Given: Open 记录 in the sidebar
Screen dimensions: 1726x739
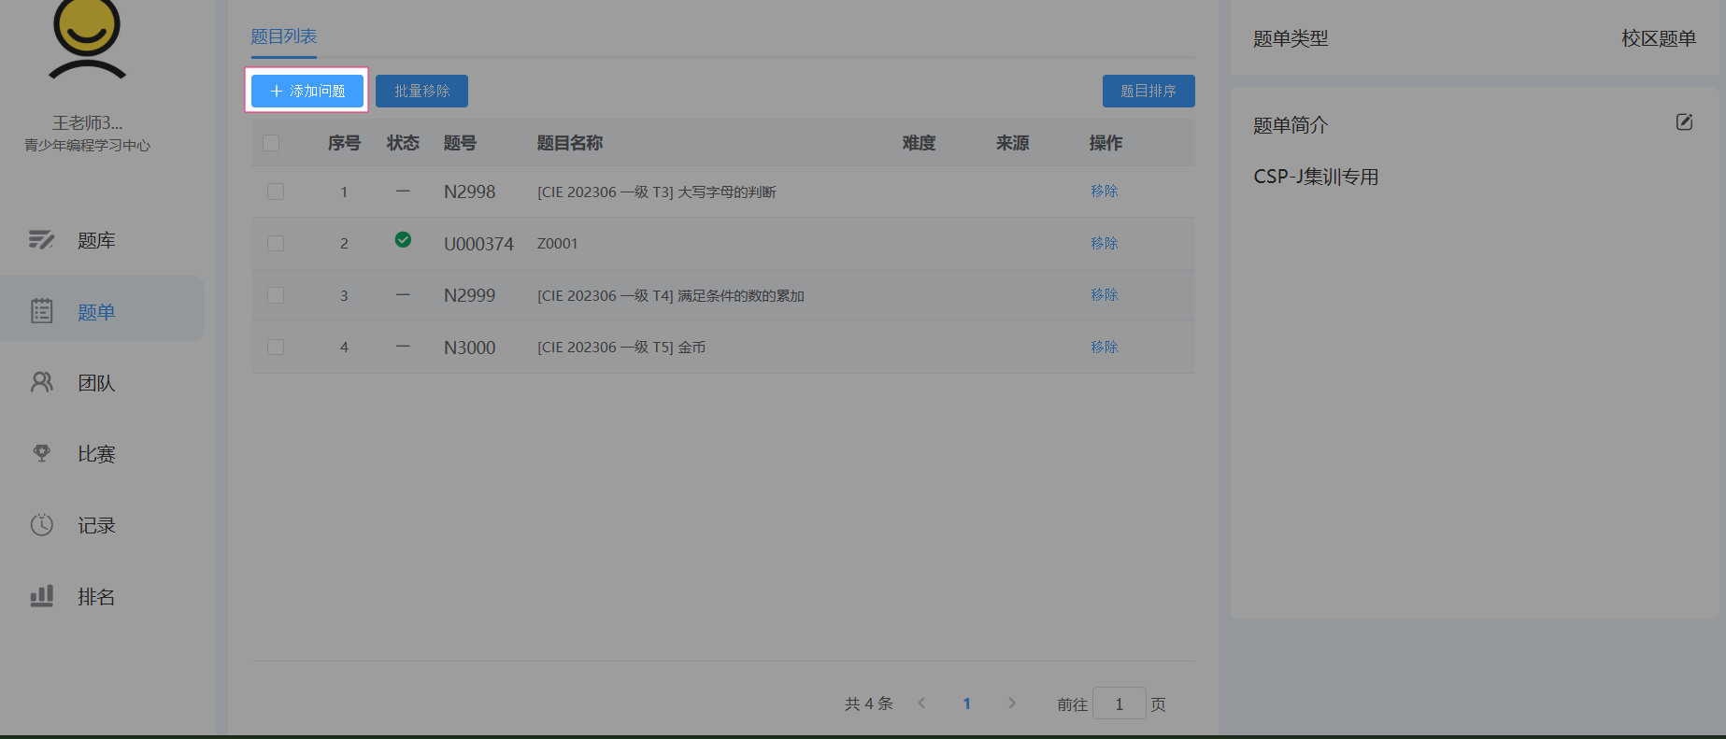Looking at the screenshot, I should (96, 525).
